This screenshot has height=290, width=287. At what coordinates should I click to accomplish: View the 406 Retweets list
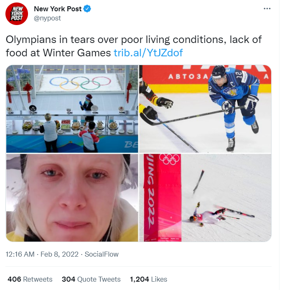[30, 279]
